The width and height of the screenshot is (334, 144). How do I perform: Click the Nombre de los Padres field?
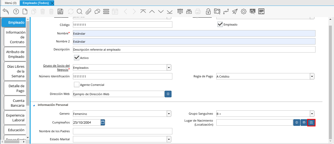tap(123, 131)
